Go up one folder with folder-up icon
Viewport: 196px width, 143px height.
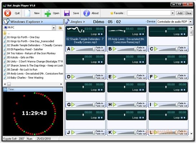[60, 28]
